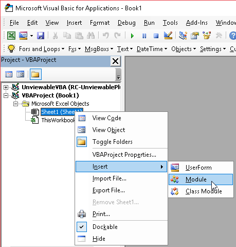Open the Fors and Loops dropdown

(x=42, y=49)
